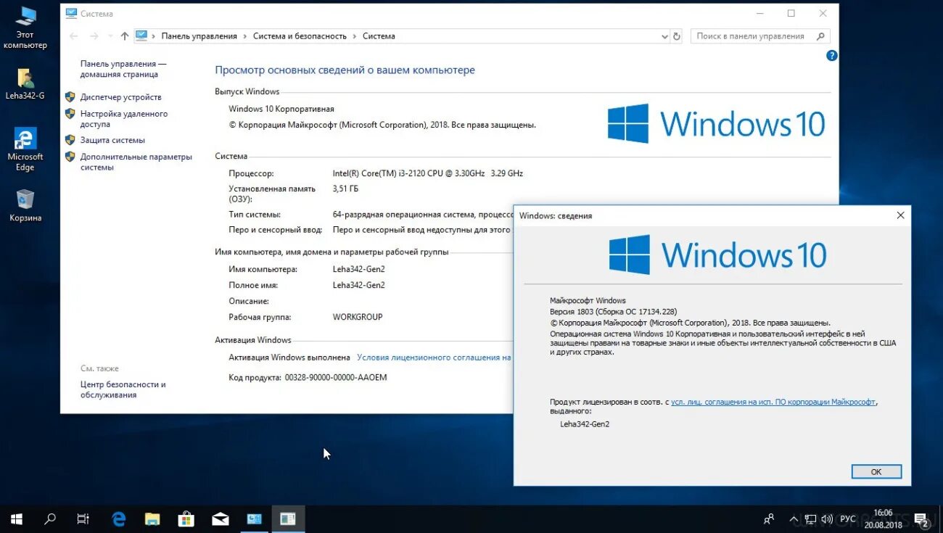Open taskbar search magnifier

pos(50,519)
